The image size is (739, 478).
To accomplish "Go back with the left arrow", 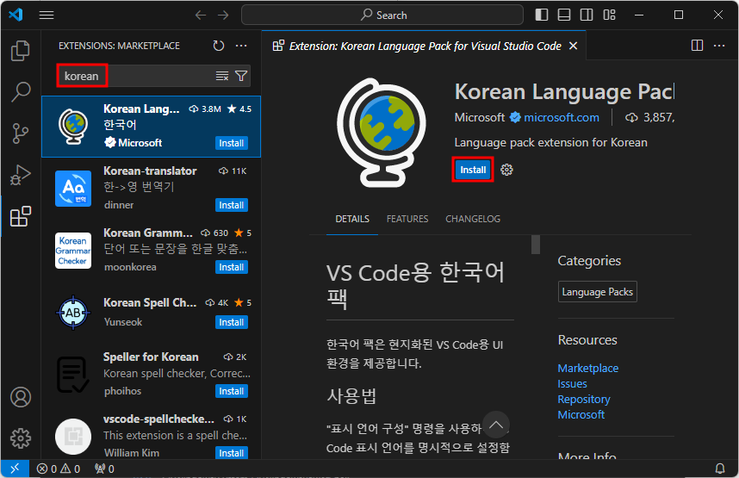I will coord(201,16).
